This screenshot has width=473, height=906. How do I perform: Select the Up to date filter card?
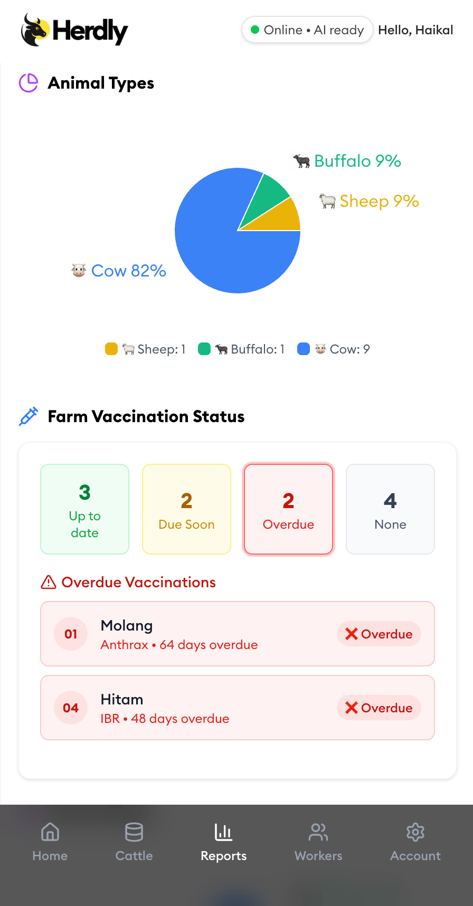(x=85, y=509)
